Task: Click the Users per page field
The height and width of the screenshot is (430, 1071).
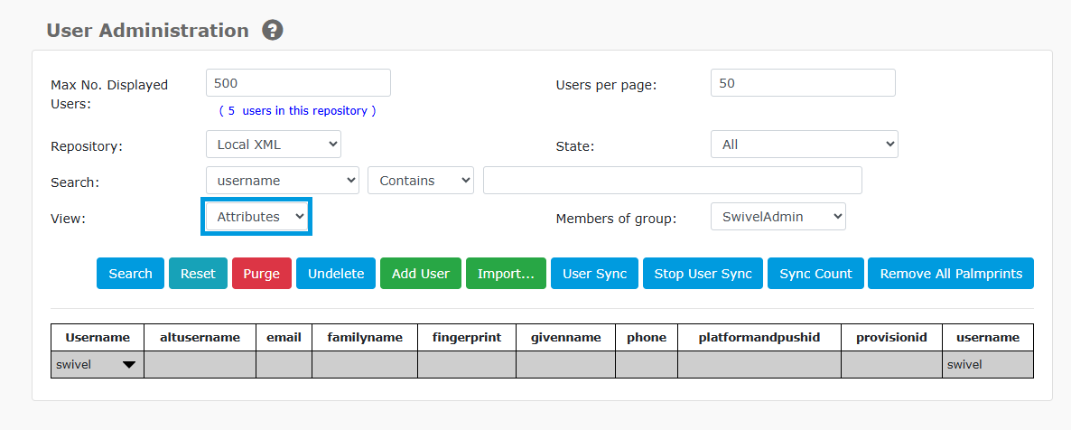Action: click(x=803, y=83)
